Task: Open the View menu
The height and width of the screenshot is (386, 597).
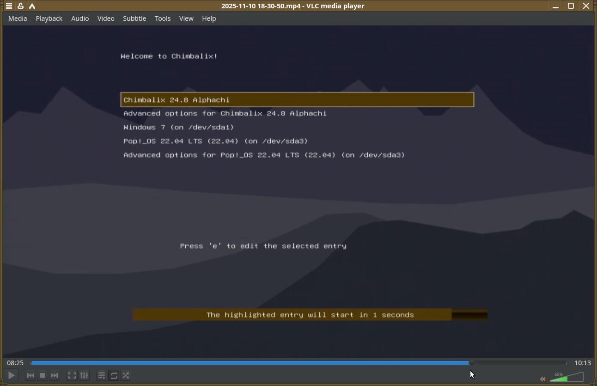Action: pyautogui.click(x=186, y=18)
